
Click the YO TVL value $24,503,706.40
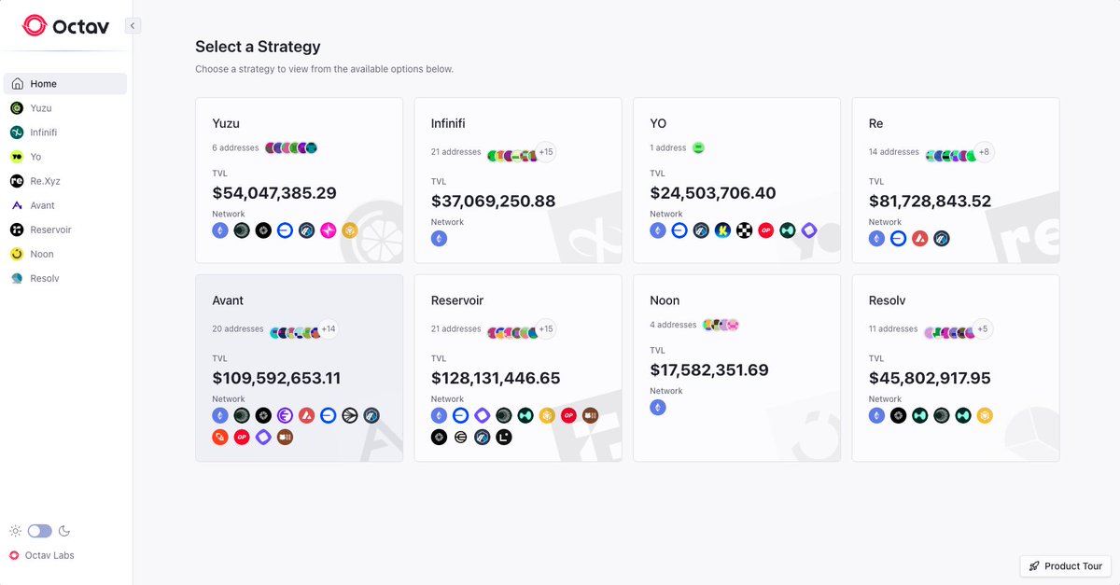pos(712,193)
